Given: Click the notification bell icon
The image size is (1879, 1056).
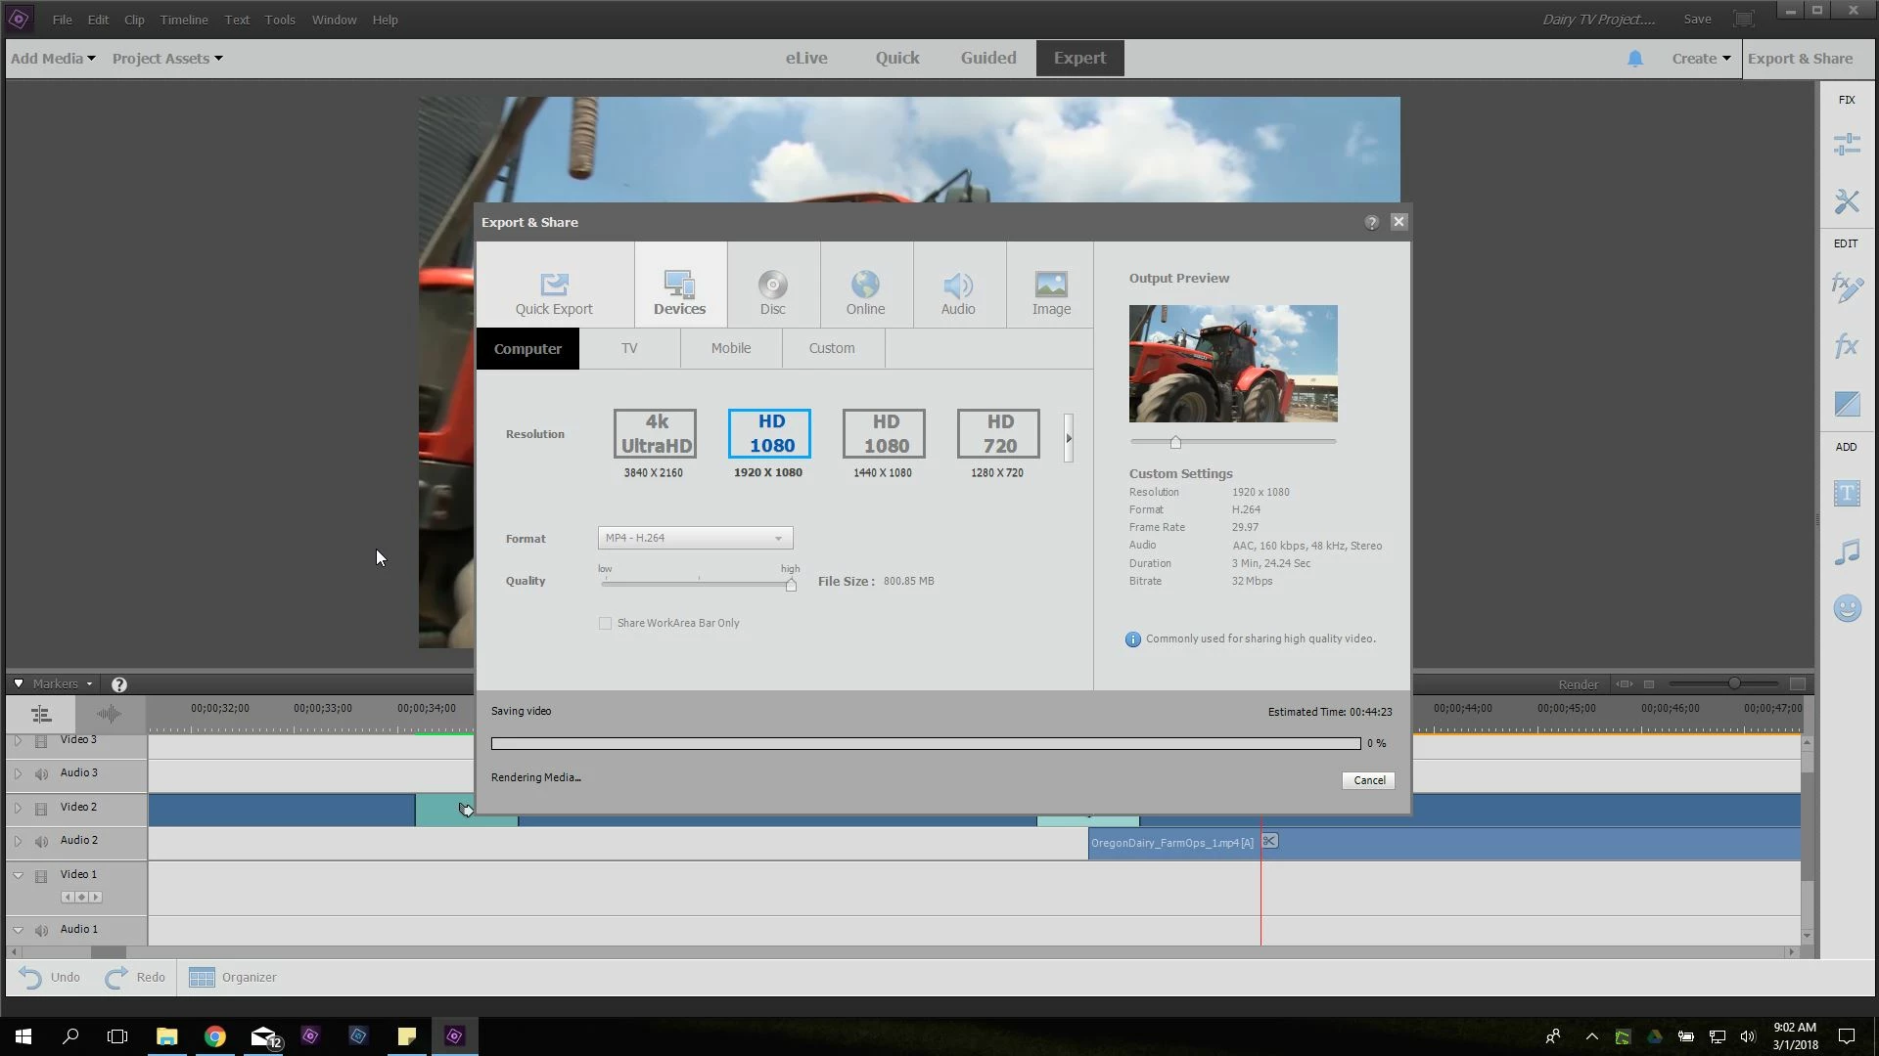Looking at the screenshot, I should coord(1635,59).
